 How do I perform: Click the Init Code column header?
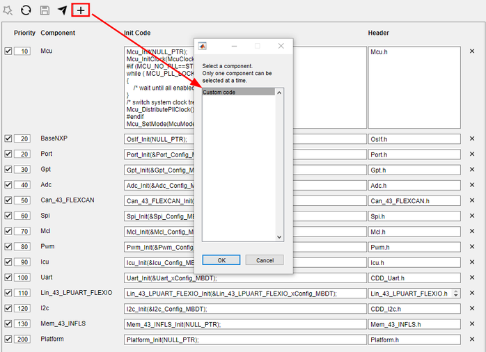tap(137, 33)
